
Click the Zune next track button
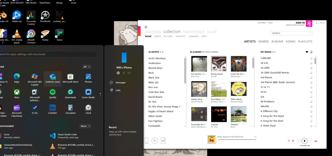pos(310,141)
